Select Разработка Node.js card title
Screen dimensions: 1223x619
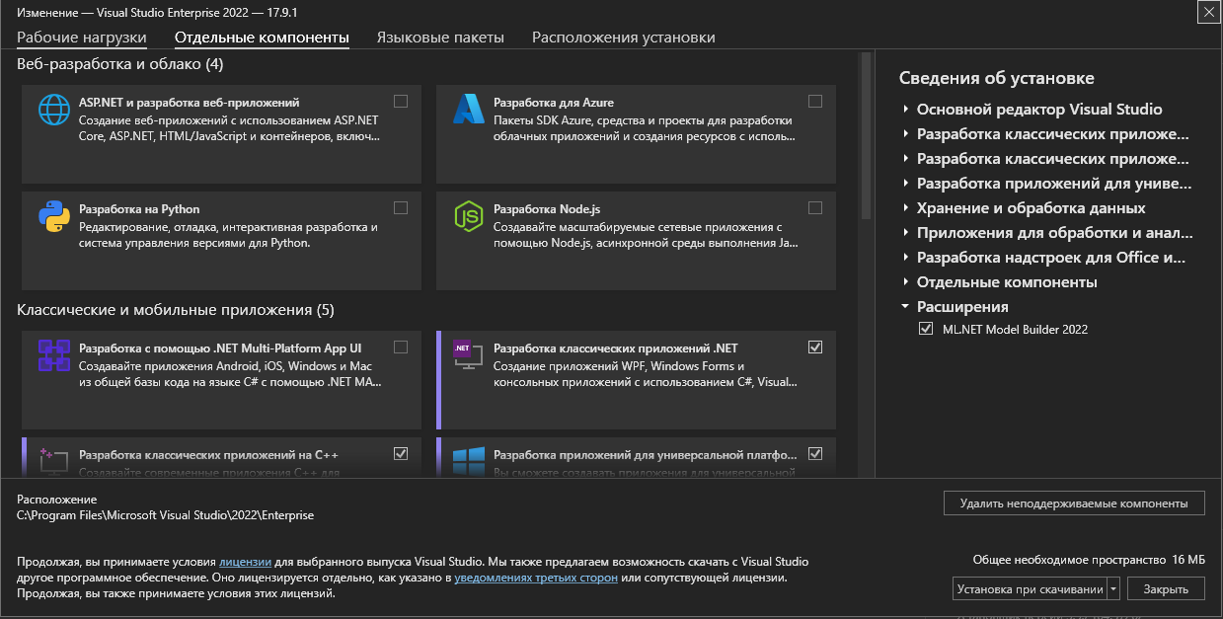(547, 208)
